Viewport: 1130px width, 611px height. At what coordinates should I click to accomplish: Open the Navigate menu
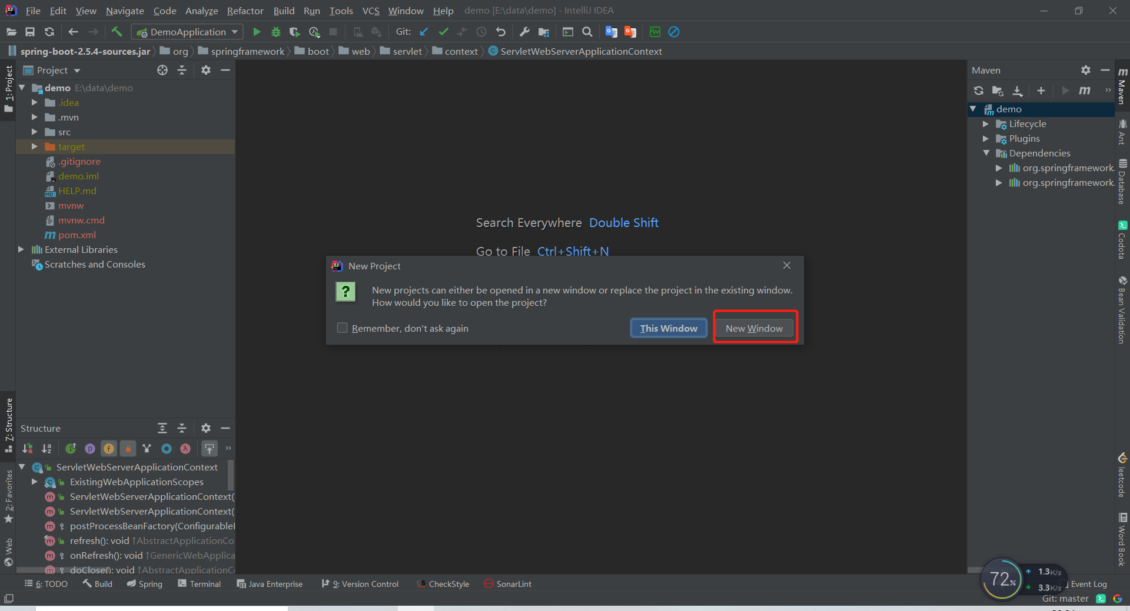click(x=125, y=11)
